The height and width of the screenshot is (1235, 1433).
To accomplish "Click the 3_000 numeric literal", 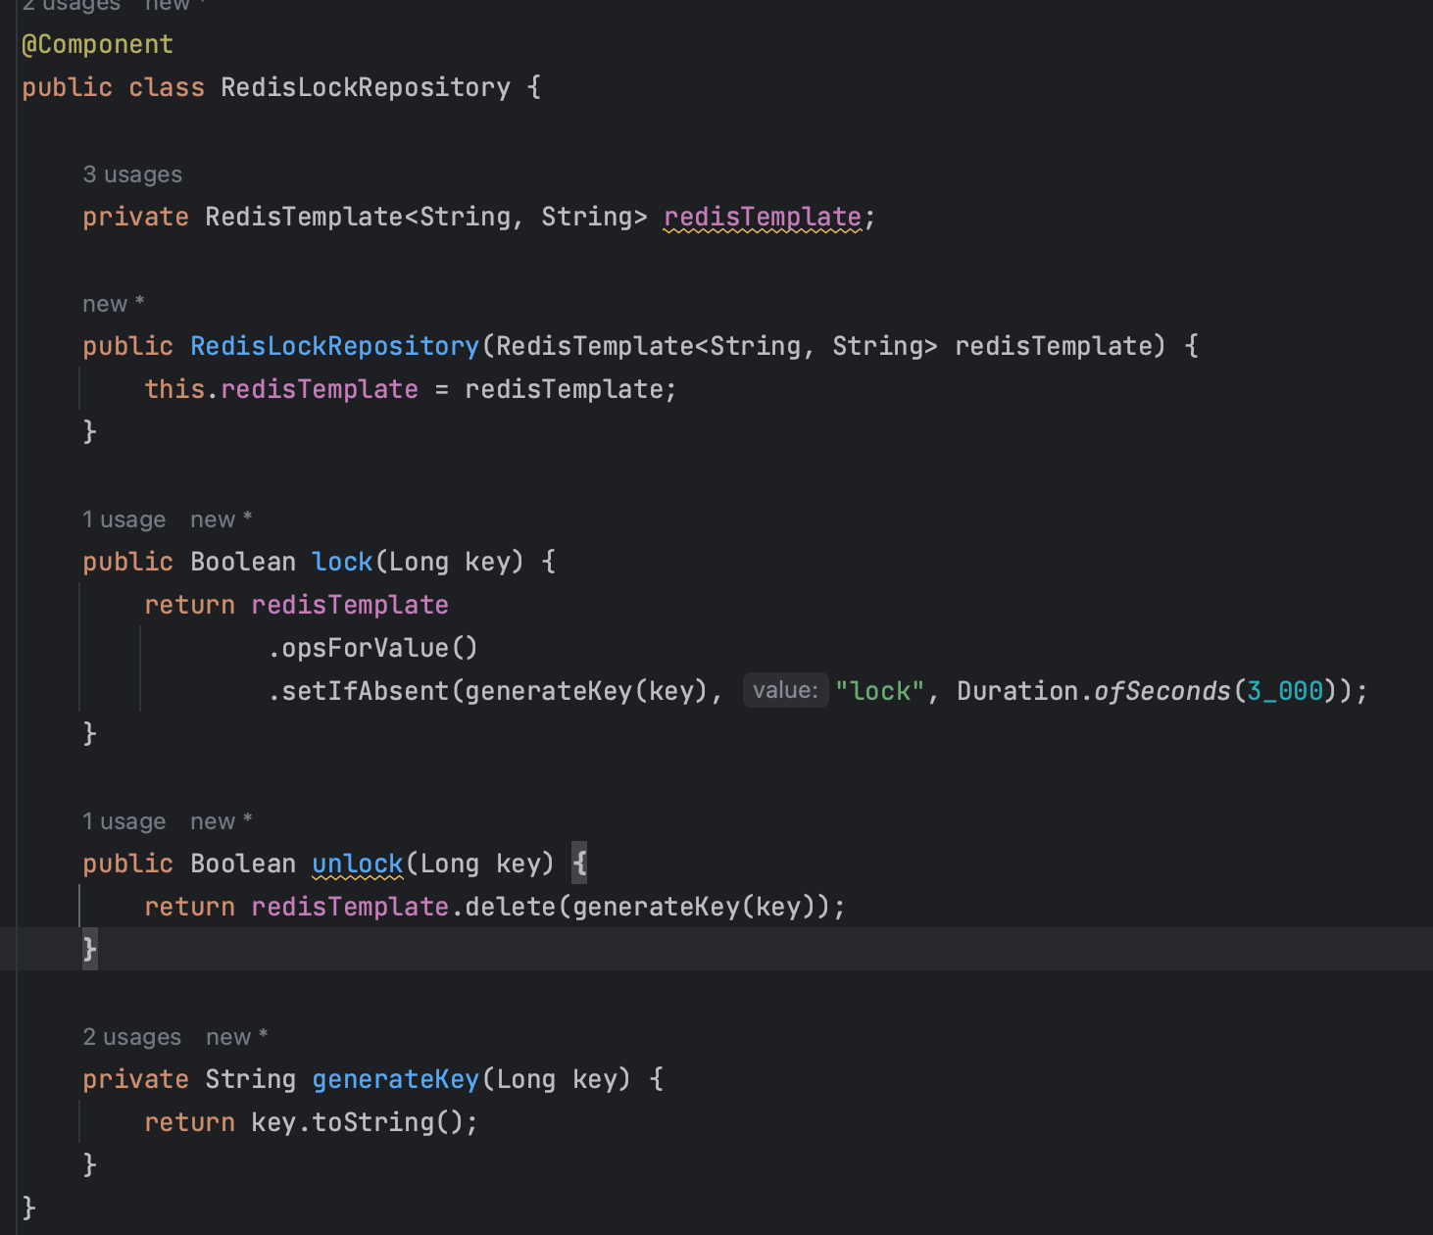I will coord(1285,691).
